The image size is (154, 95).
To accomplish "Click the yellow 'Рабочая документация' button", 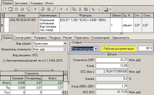I will click(118, 49).
